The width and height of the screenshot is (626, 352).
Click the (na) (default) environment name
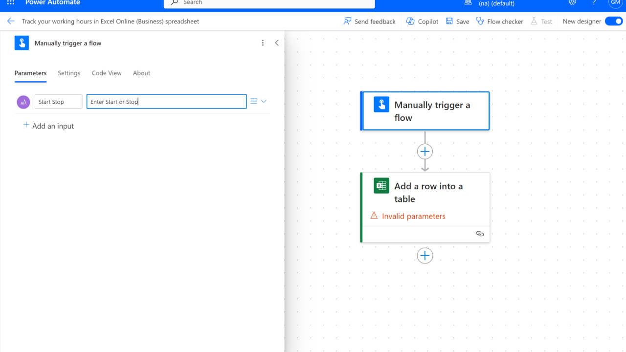[x=496, y=3]
